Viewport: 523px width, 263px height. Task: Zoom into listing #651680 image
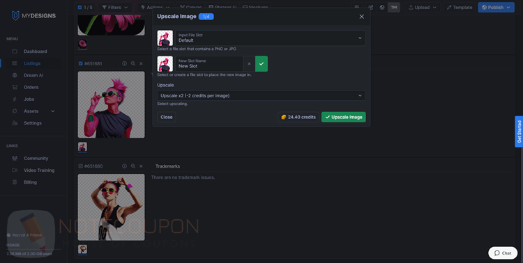tap(133, 166)
